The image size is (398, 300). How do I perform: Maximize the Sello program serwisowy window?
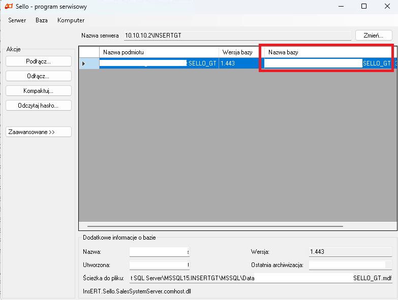(x=364, y=6)
